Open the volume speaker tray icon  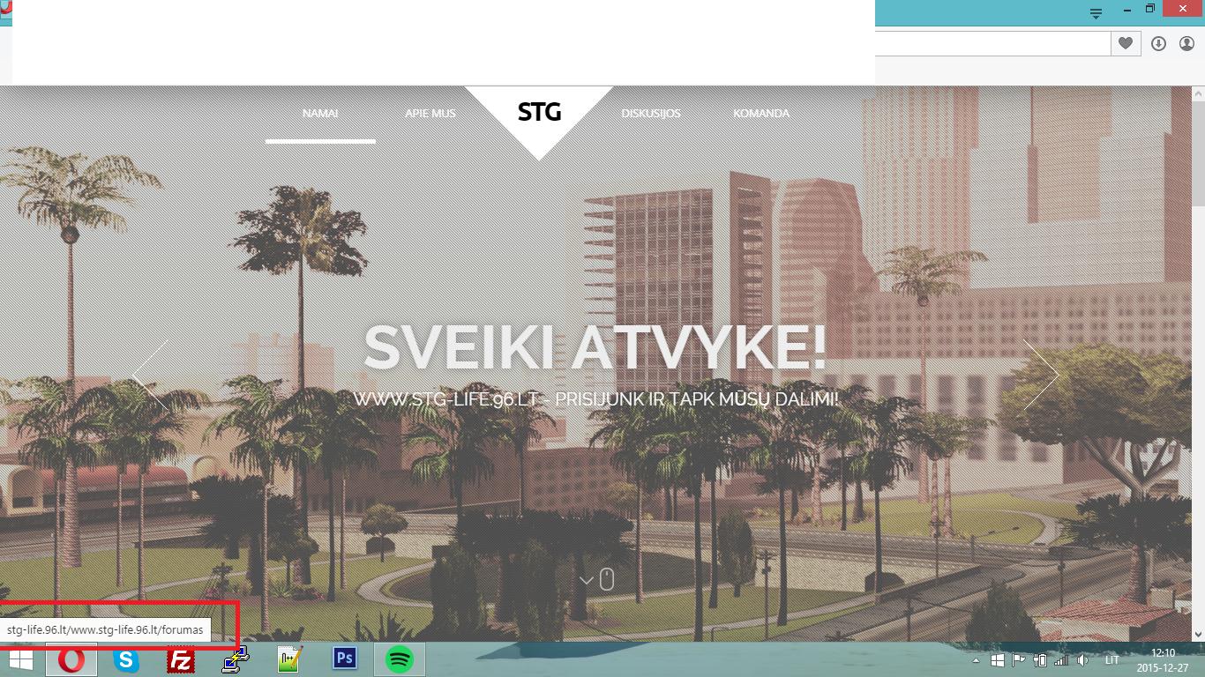coord(1082,660)
